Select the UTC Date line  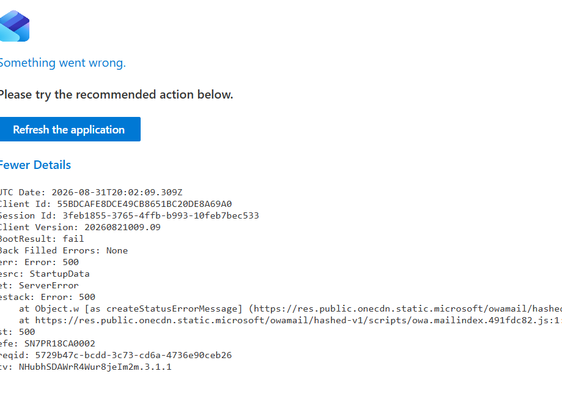(91, 192)
